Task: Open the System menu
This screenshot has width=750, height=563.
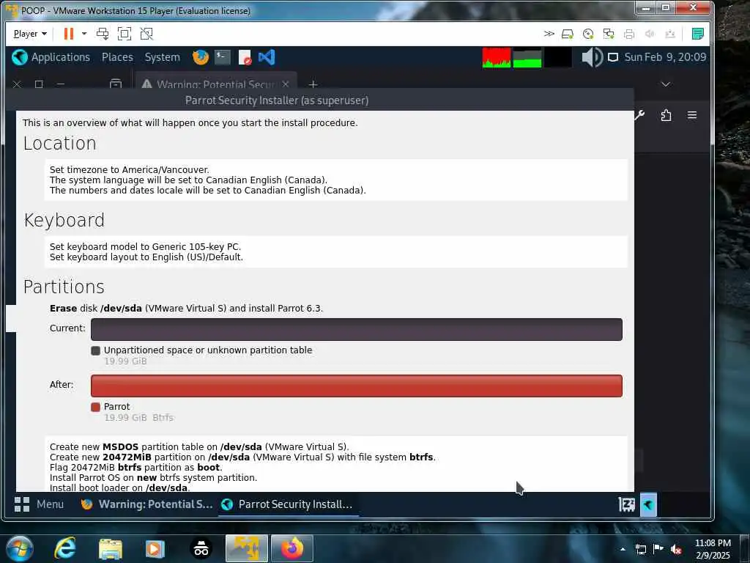Action: 162,57
